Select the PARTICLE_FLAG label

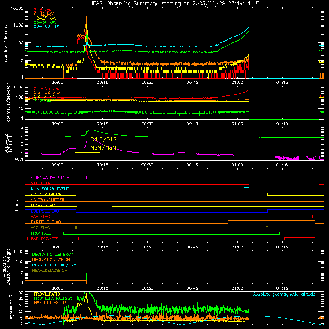point(46,222)
